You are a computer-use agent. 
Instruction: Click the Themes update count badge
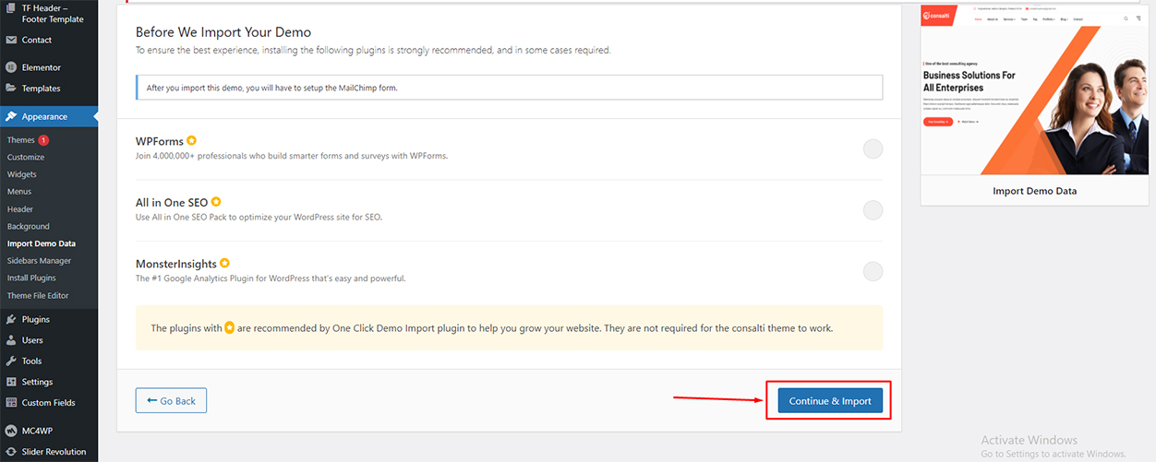[x=43, y=140]
